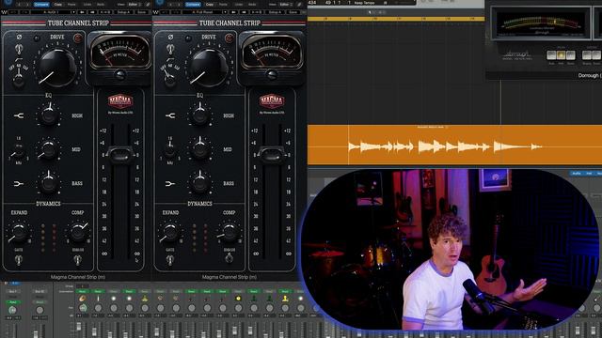Viewport: 602px width, 338px height.
Task: Flip the DE-ESSER toggle switch on left strip
Action: coord(77,260)
